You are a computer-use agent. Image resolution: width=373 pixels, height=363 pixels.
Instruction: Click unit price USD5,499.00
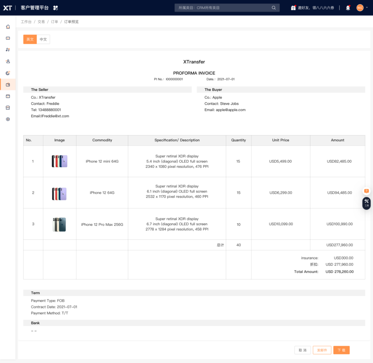coord(280,161)
